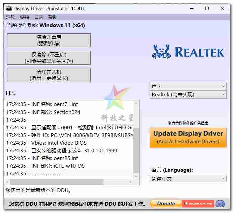The image size is (234, 213).
Task: Click the DDU app icon in title bar
Action: point(9,8)
